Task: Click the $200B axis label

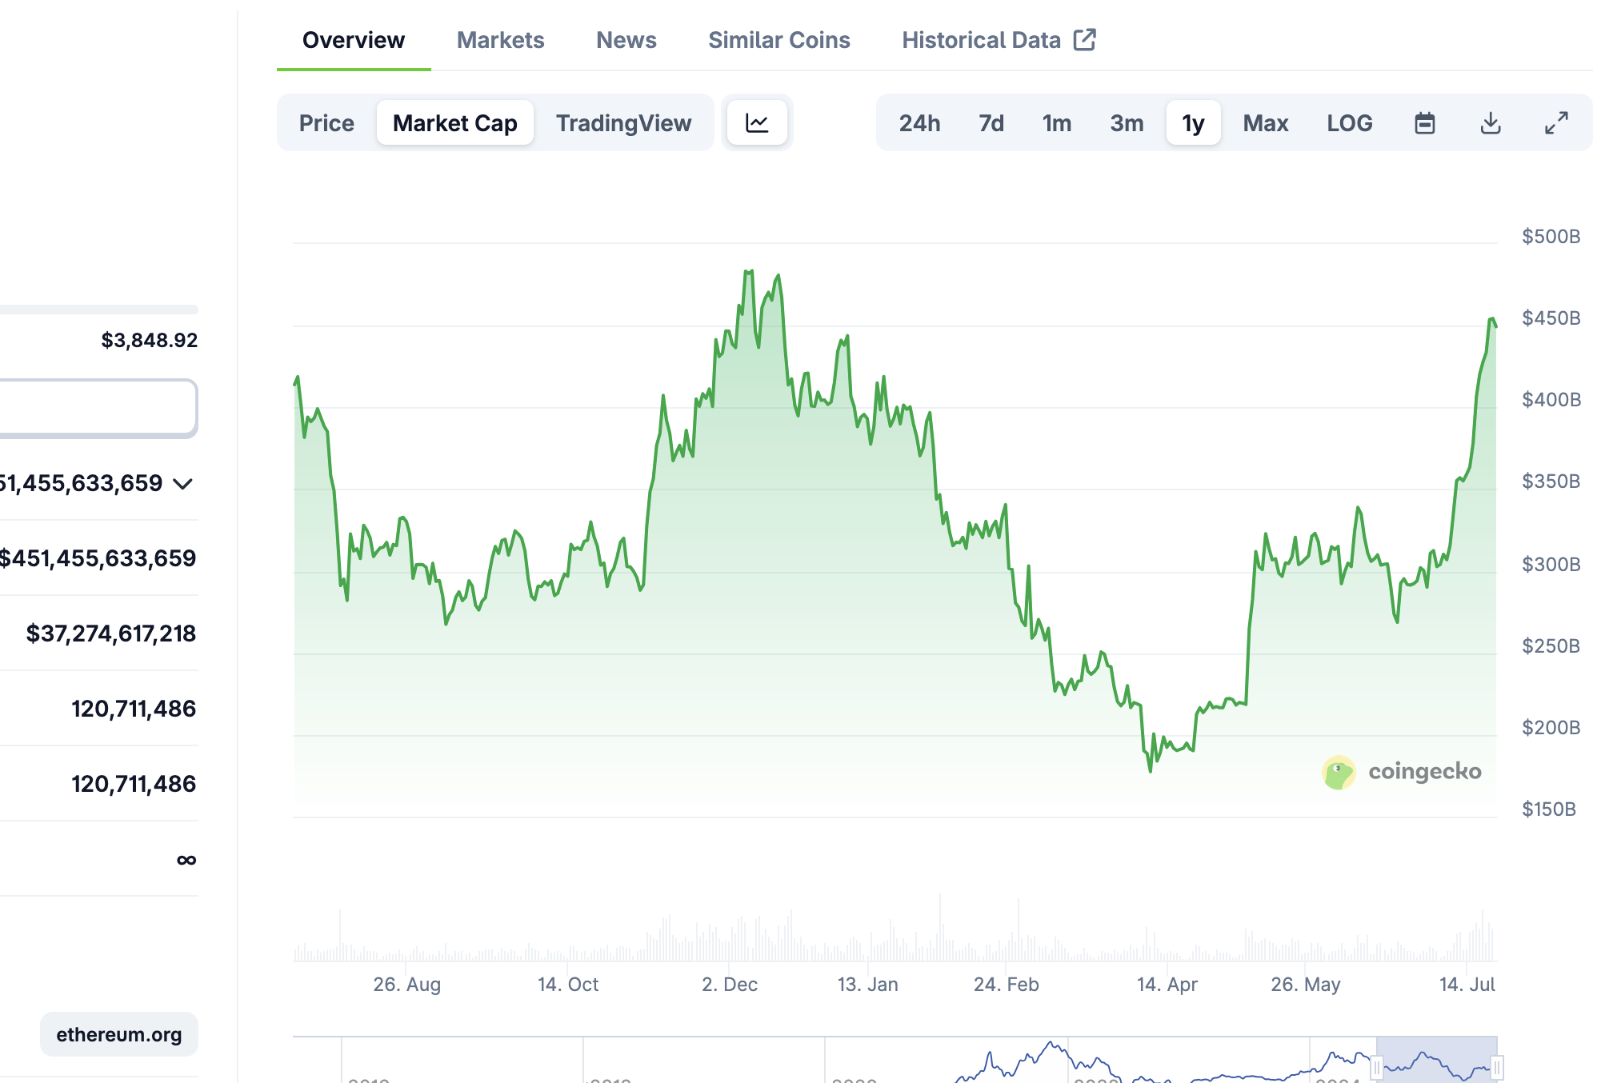Action: (x=1551, y=728)
